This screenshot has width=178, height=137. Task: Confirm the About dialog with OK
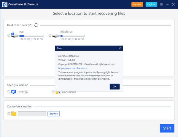[x=114, y=86]
